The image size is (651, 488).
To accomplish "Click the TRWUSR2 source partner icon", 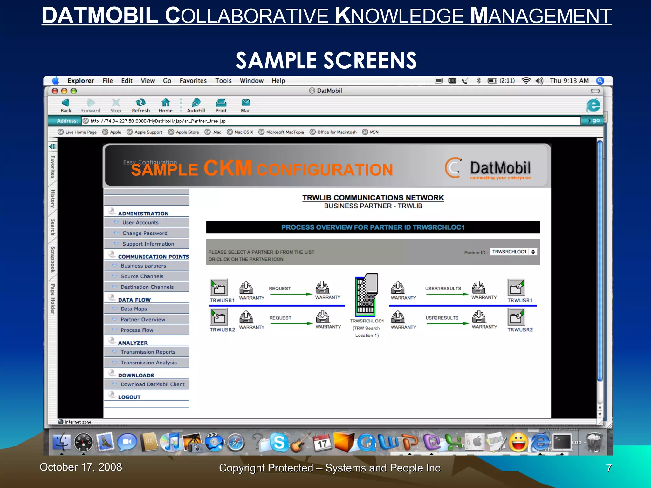I will click(219, 317).
